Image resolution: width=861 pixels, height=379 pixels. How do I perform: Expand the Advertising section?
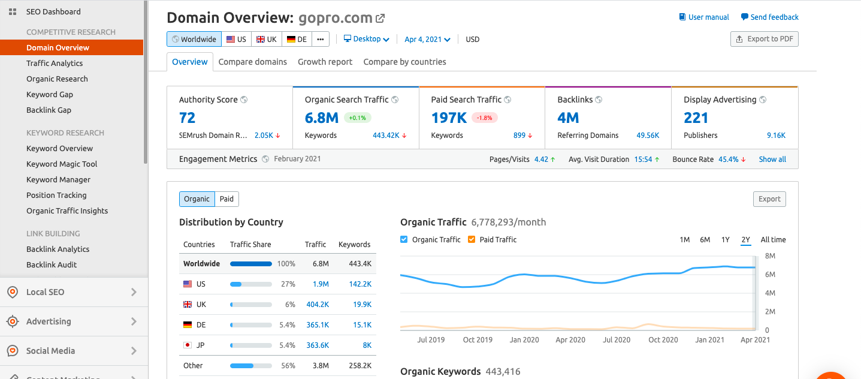[134, 321]
